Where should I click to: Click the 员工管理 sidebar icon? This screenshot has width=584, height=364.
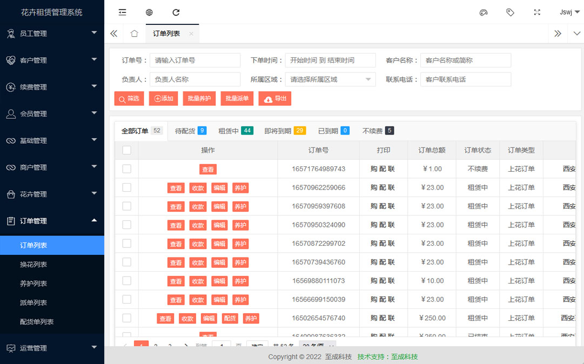coord(11,33)
